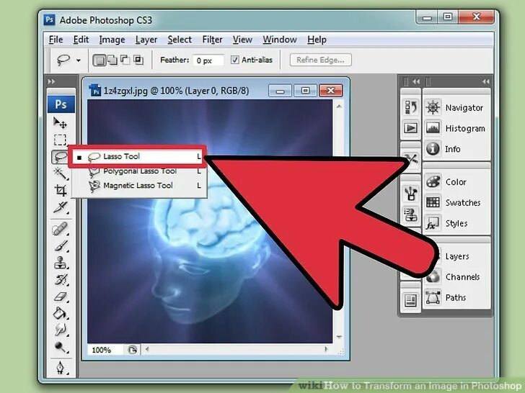Expand the toolbox with double-arrow
The height and width of the screenshot is (393, 525).
tap(51, 81)
